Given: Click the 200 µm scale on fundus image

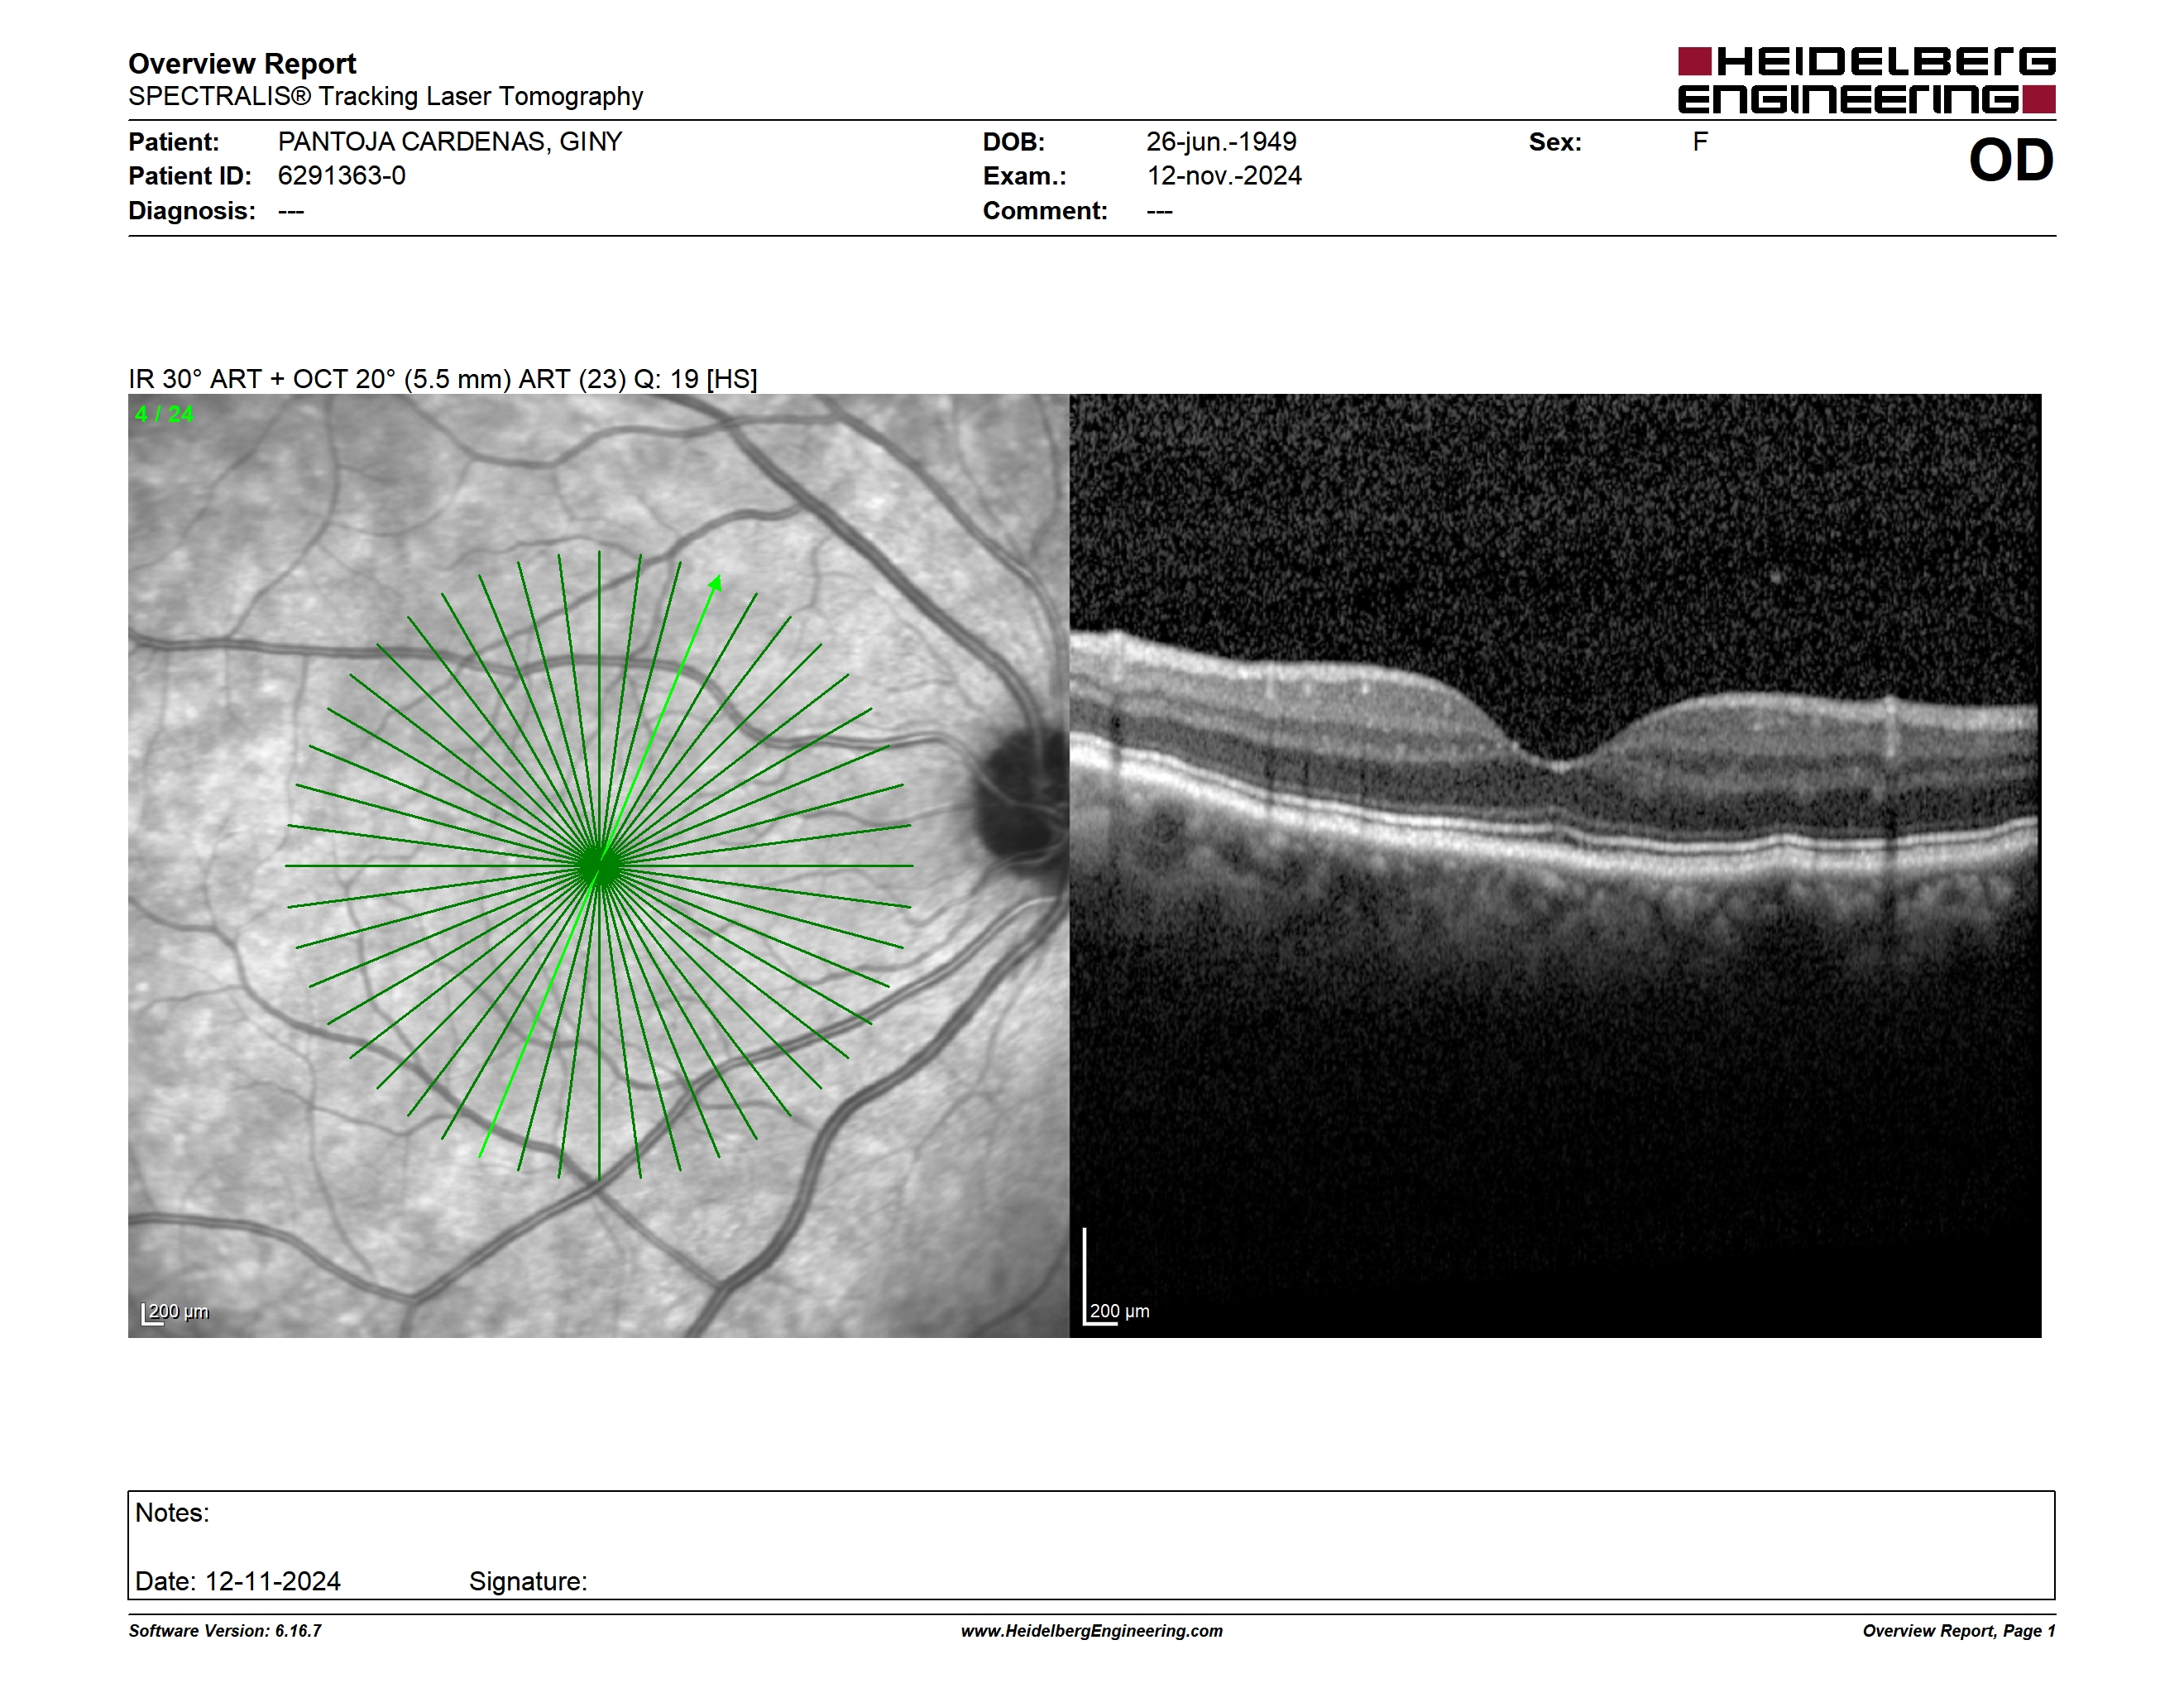Looking at the screenshot, I should pos(176,1312).
